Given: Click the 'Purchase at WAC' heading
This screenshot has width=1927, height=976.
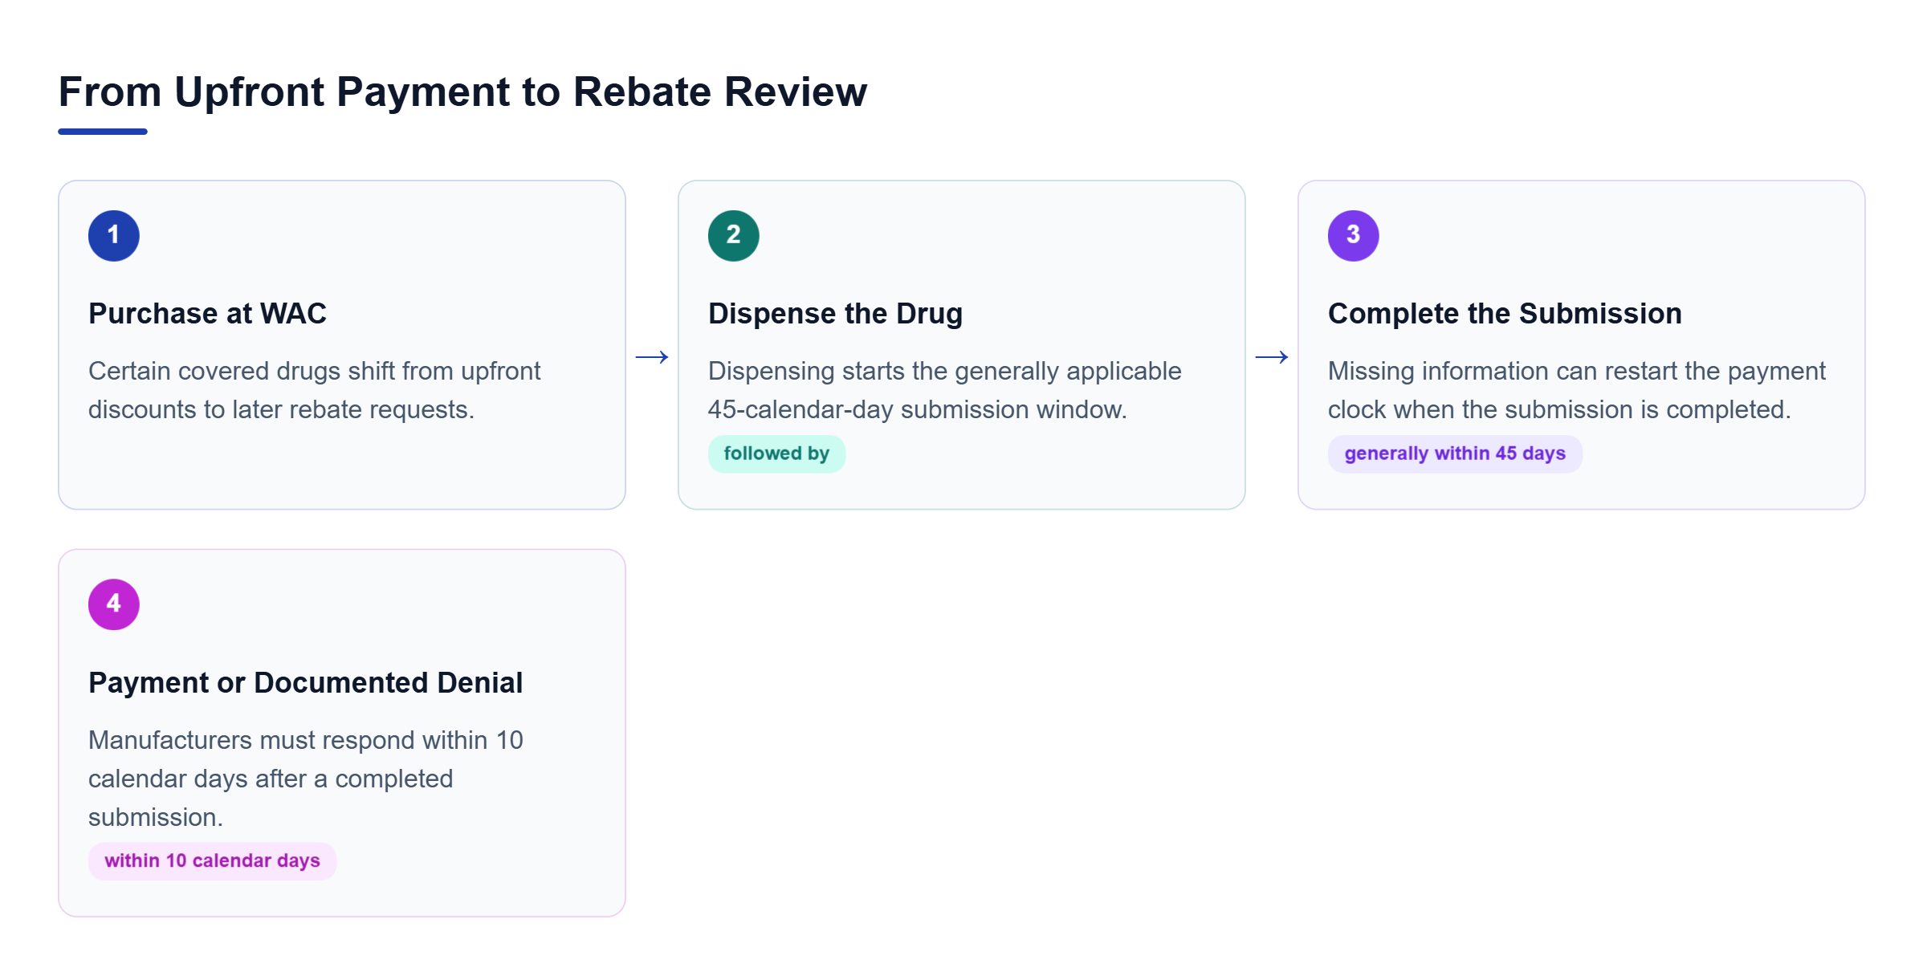Looking at the screenshot, I should coord(207,313).
